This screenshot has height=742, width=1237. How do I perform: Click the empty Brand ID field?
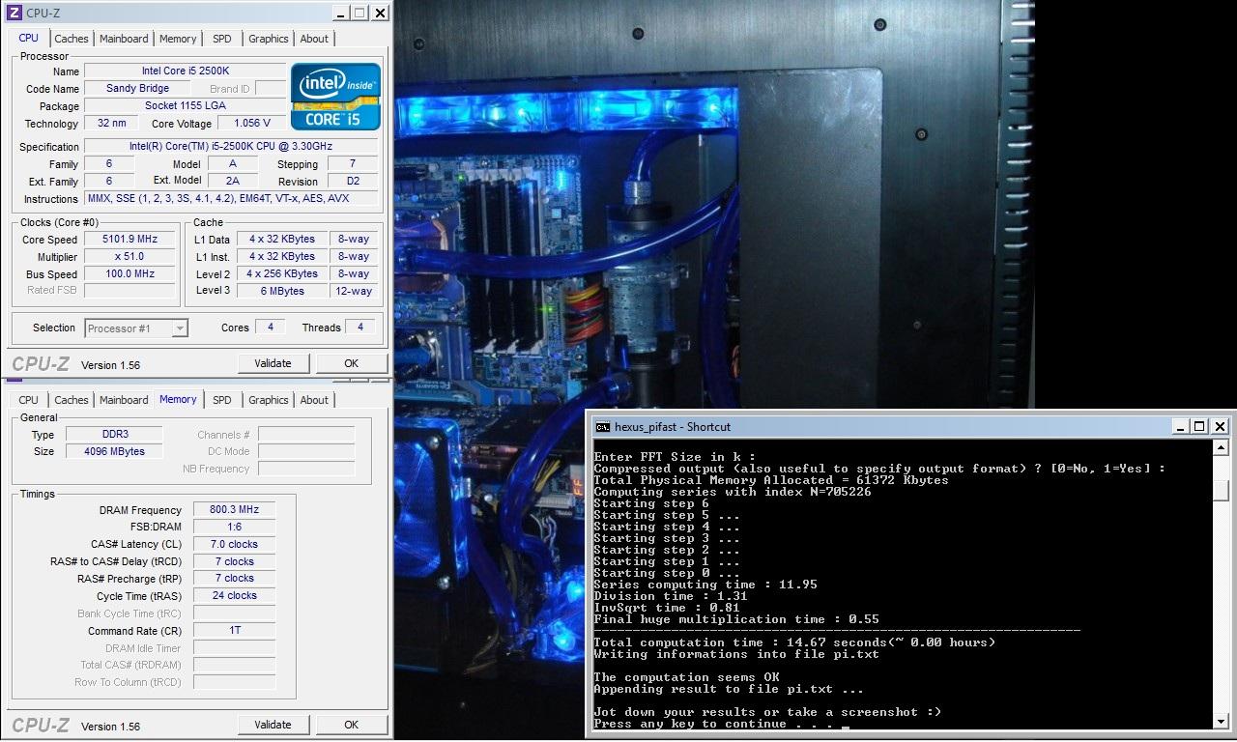271,88
